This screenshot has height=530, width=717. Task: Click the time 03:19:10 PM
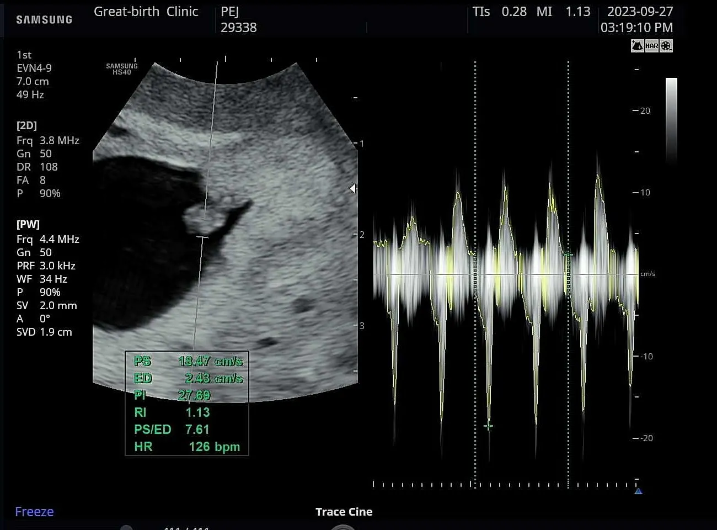click(x=636, y=28)
